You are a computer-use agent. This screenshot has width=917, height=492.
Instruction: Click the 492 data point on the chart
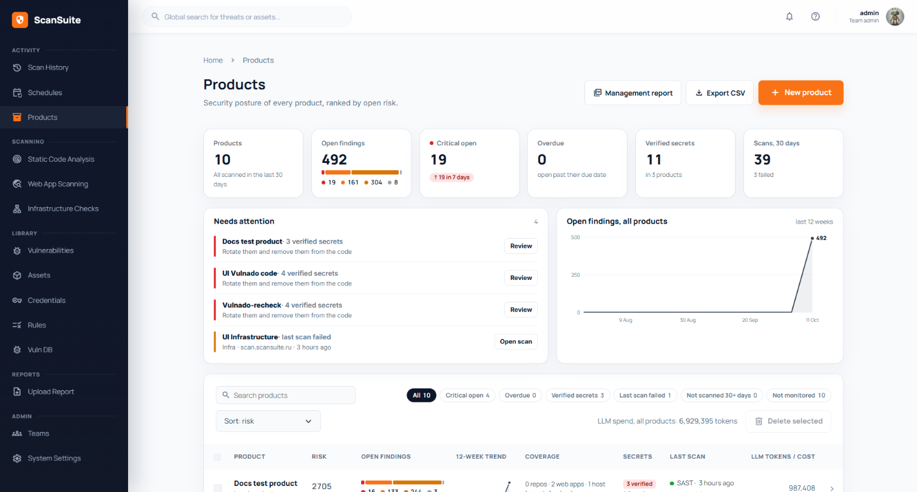(812, 238)
